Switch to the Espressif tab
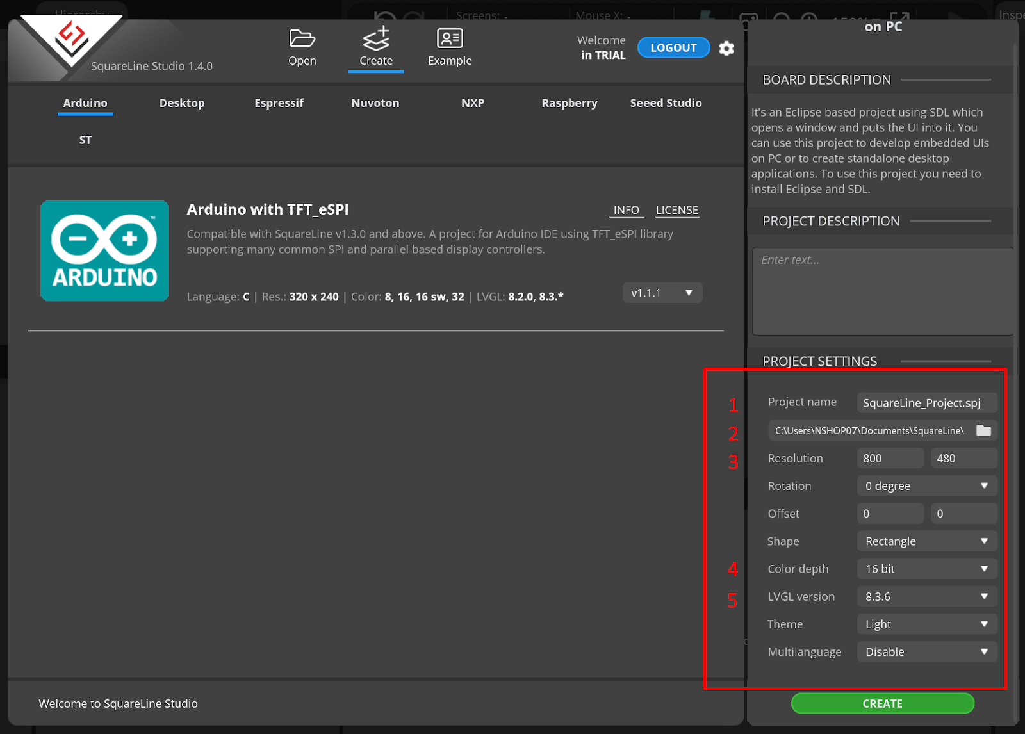The image size is (1025, 734). pos(279,103)
